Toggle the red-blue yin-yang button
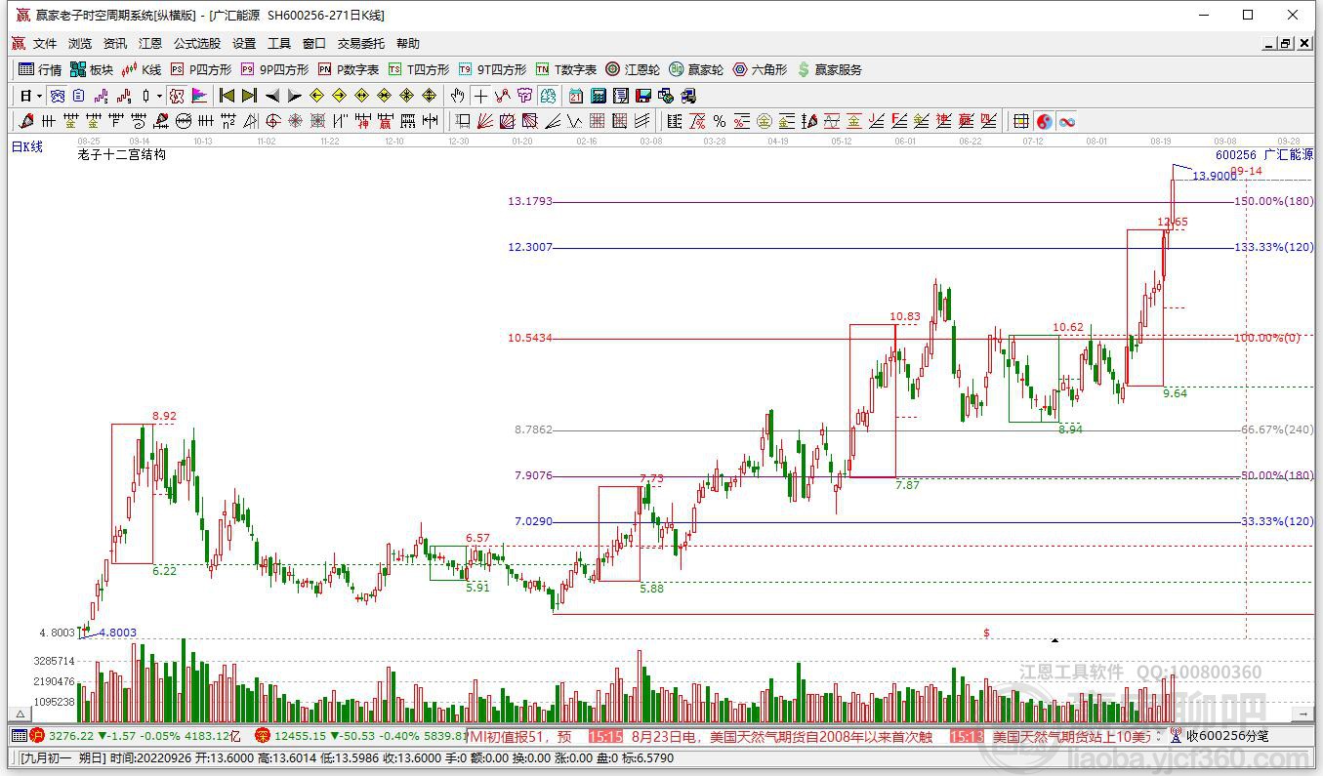The width and height of the screenshot is (1323, 776). pyautogui.click(x=1045, y=121)
